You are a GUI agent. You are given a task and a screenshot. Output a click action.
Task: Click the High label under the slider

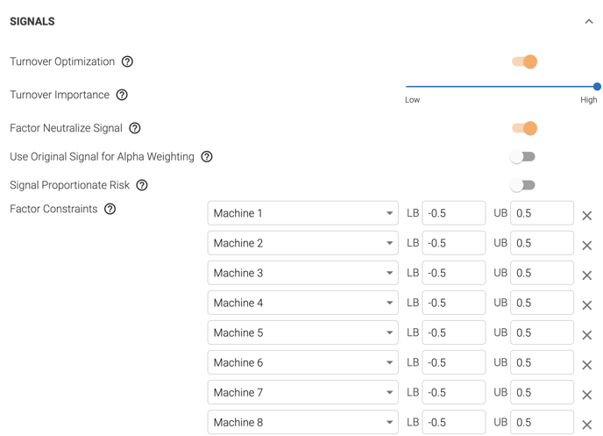589,100
